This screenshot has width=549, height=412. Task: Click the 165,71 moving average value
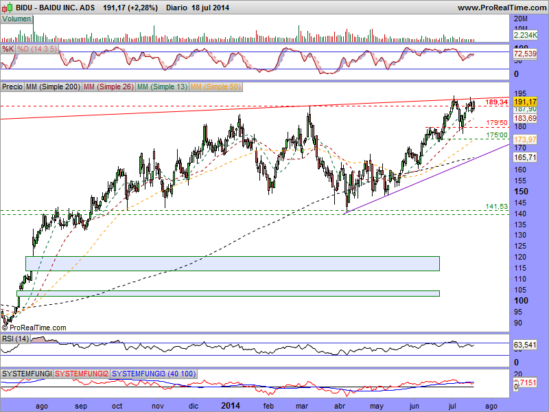tap(525, 157)
